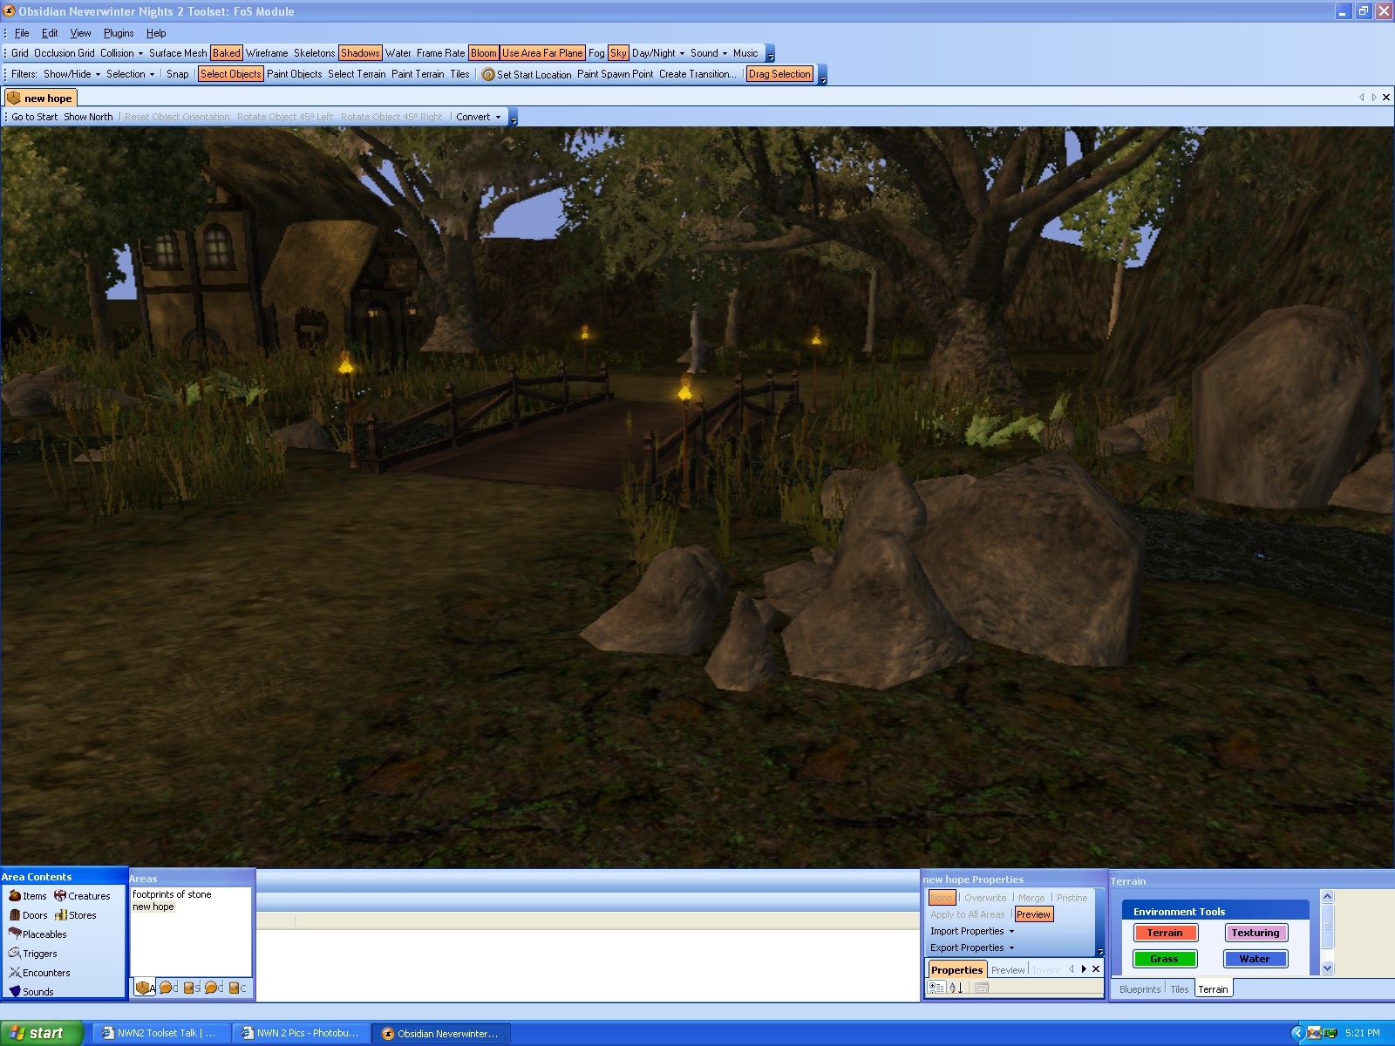The width and height of the screenshot is (1395, 1046).
Task: Toggle the Shadows display option
Action: click(x=360, y=53)
